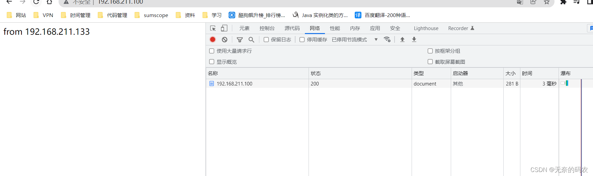The image size is (593, 176).
Task: Open the 时间管理 bookmark folder
Action: click(76, 15)
